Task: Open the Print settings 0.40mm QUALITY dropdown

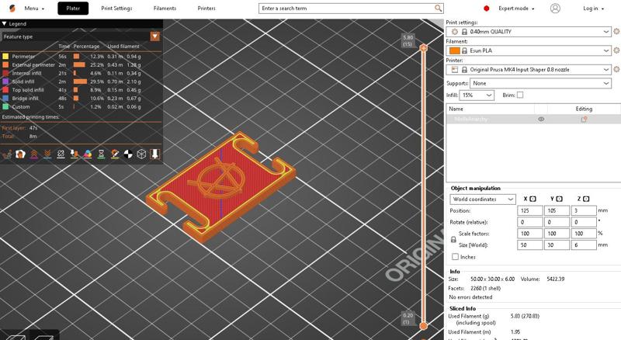Action: 529,31
